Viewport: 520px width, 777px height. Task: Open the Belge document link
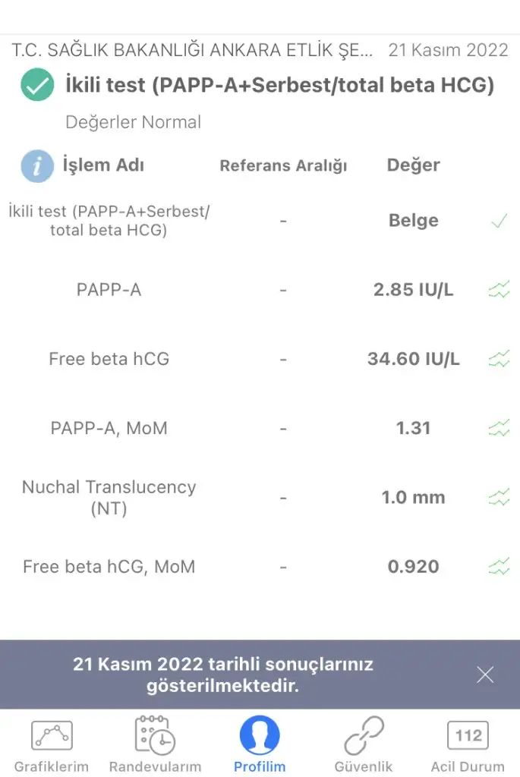(x=414, y=221)
